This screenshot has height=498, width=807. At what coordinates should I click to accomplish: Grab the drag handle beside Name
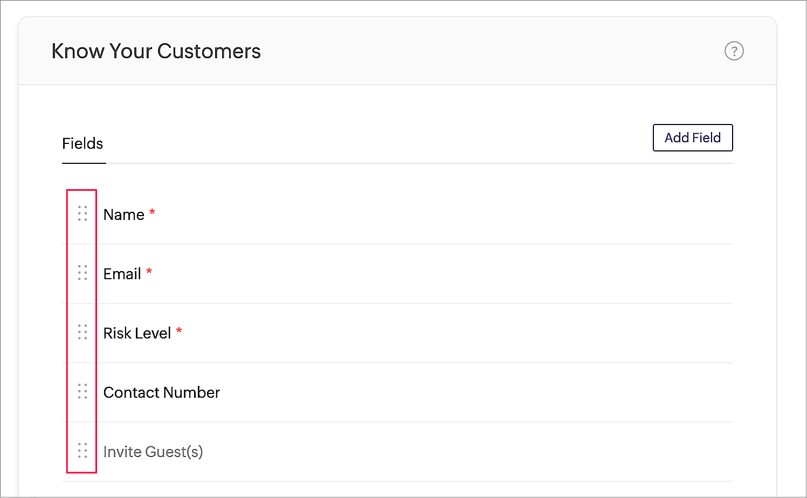(x=82, y=214)
